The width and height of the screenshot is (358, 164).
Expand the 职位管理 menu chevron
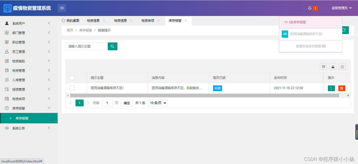click(x=49, y=42)
